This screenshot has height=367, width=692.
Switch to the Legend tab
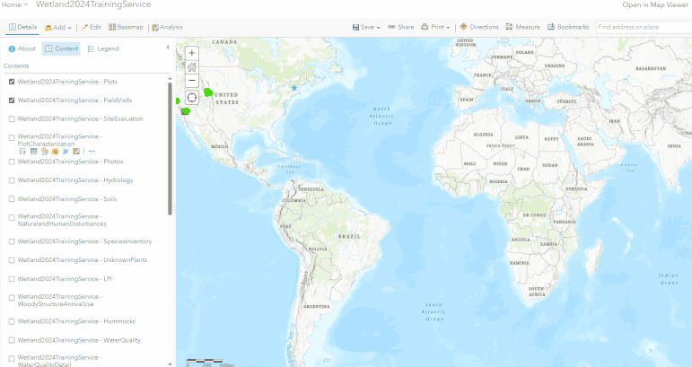103,48
